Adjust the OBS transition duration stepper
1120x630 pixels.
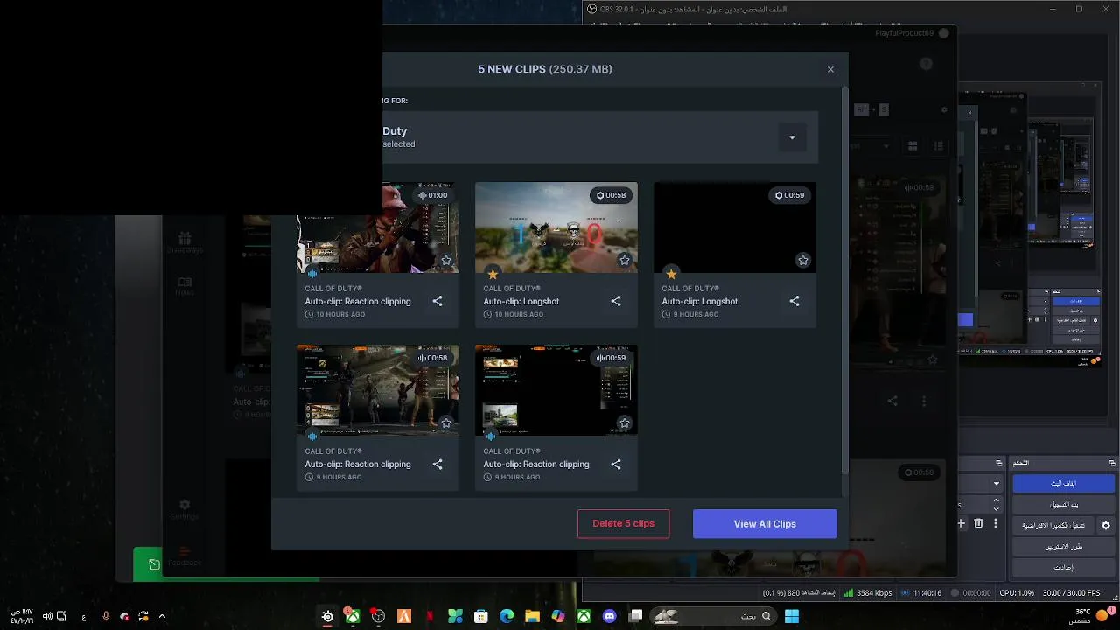[996, 504]
